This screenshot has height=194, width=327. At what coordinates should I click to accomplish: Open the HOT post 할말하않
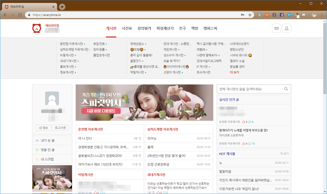[225, 171]
